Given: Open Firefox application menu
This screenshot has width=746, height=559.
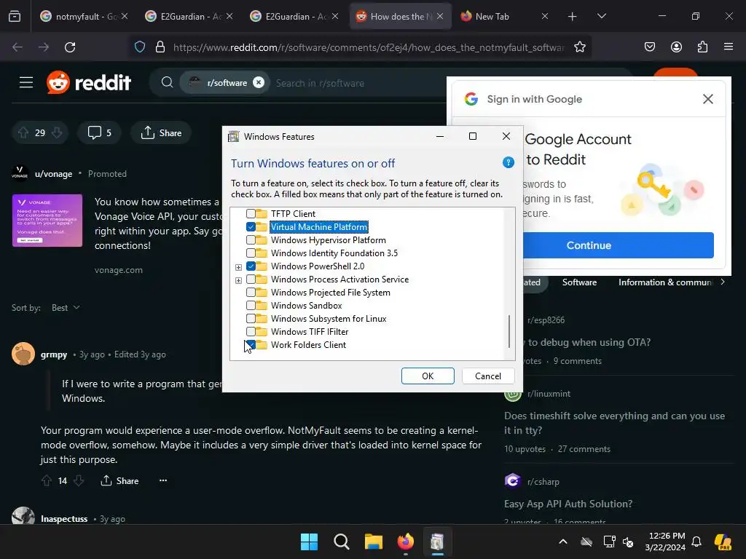Looking at the screenshot, I should [729, 47].
